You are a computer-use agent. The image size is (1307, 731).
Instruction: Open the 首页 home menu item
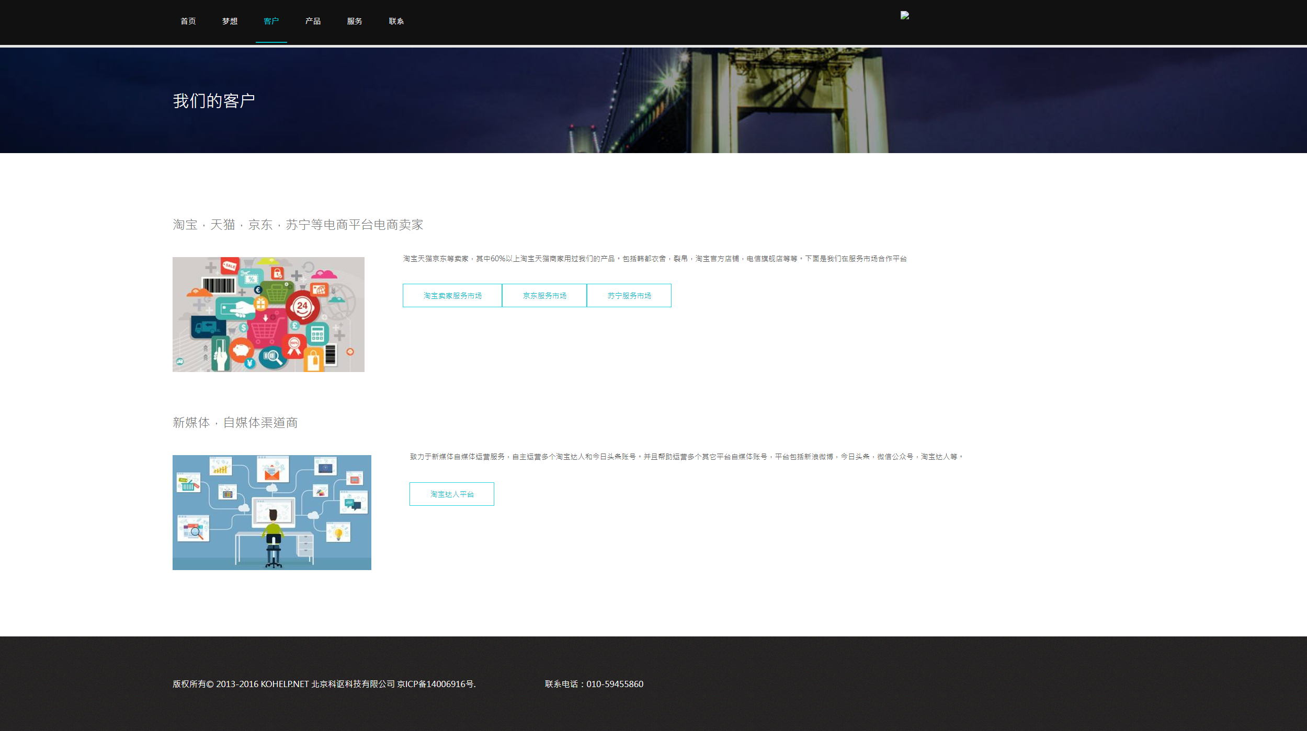188,21
